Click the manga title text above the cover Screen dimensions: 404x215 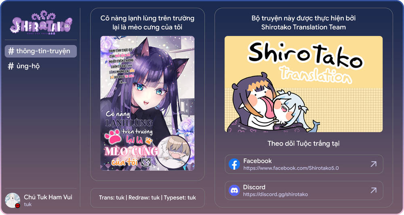click(x=147, y=23)
